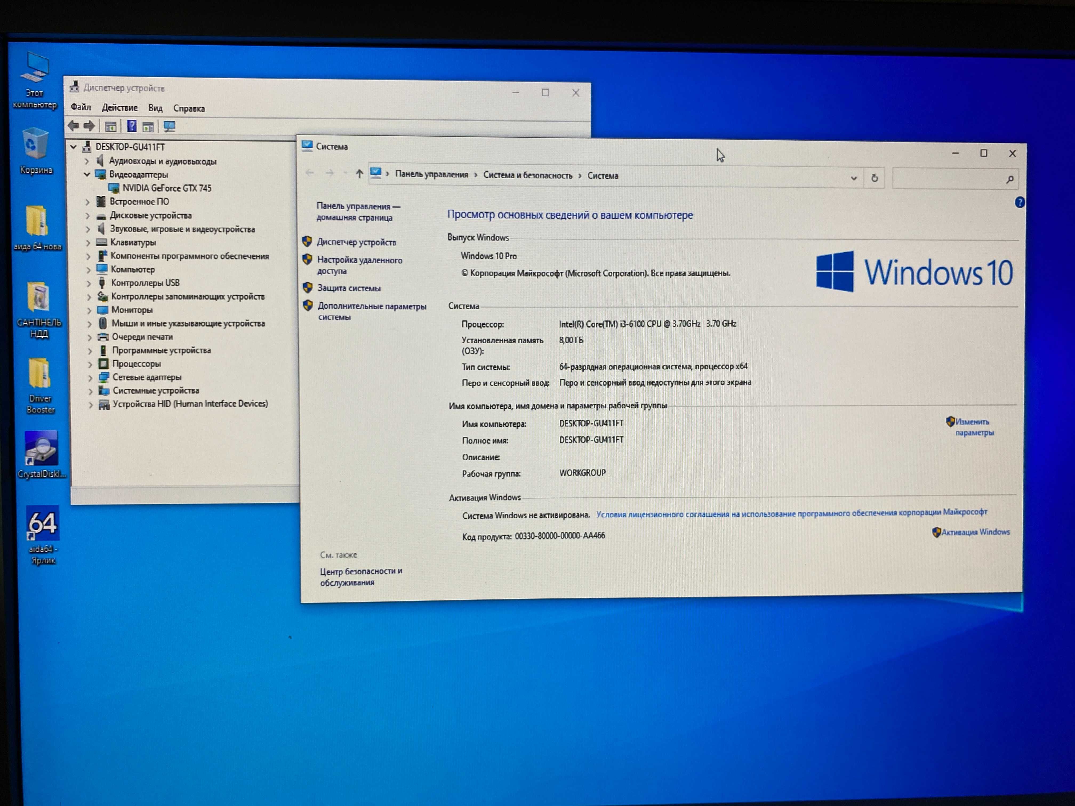This screenshot has width=1075, height=806.
Task: Open Центр безопасности и обслуживания link
Action: (x=361, y=577)
